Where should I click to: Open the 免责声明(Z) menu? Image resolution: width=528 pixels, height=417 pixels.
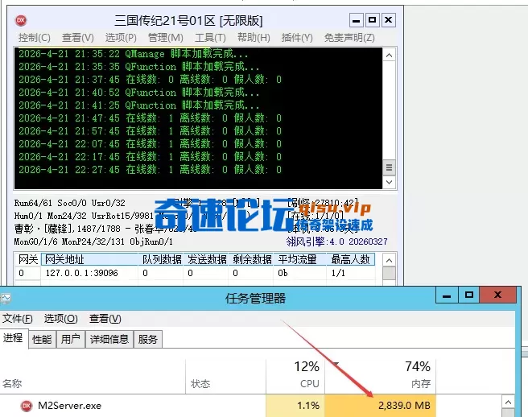(x=349, y=37)
